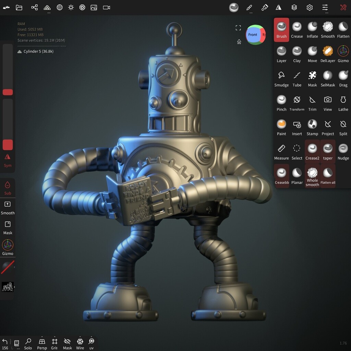Select the SelMask tool
Screen dimensions: 351x351
coord(328,79)
